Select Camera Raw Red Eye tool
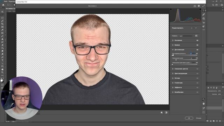 click(204, 22)
